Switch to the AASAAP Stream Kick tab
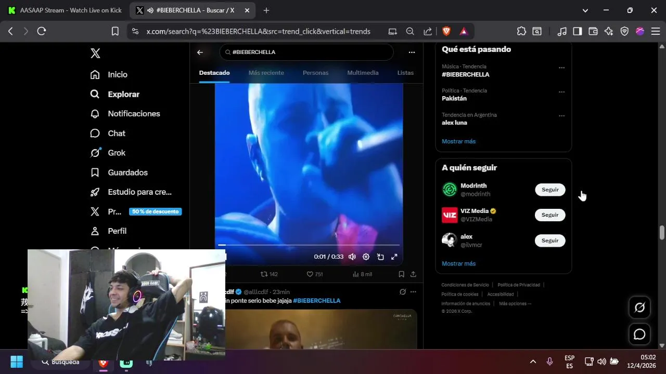The height and width of the screenshot is (374, 666). [x=65, y=10]
